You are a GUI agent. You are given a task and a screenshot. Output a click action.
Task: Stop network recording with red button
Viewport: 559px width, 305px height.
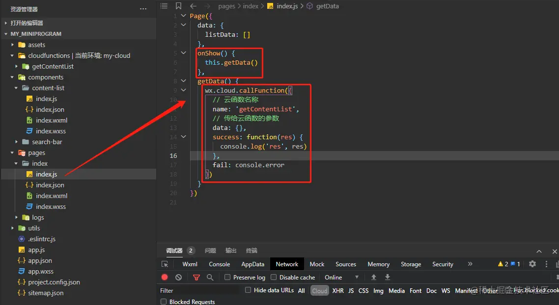click(x=165, y=277)
